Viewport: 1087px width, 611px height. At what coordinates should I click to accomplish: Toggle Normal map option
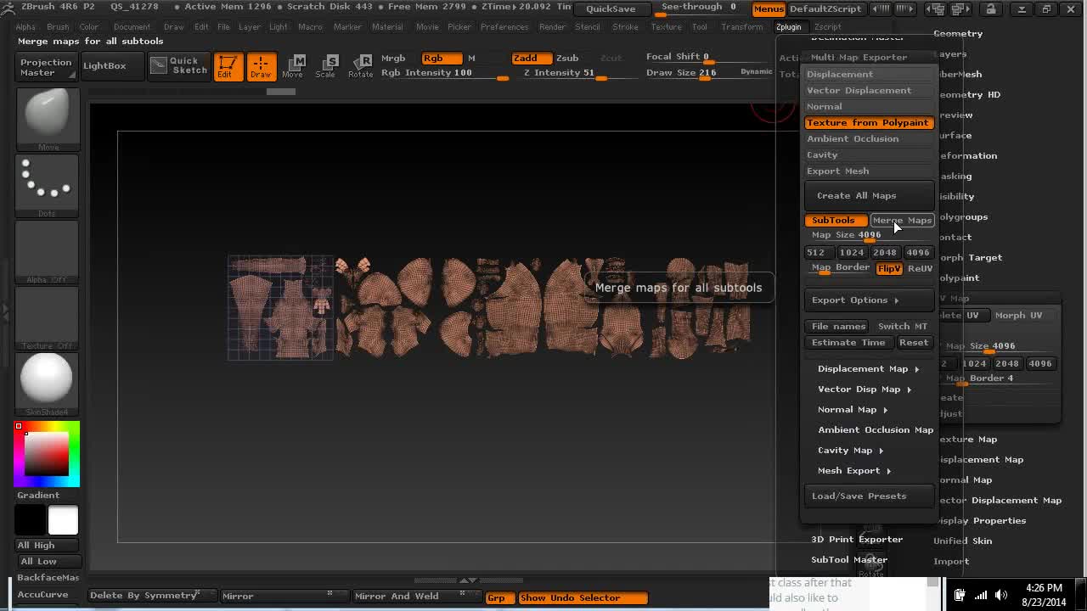point(869,106)
